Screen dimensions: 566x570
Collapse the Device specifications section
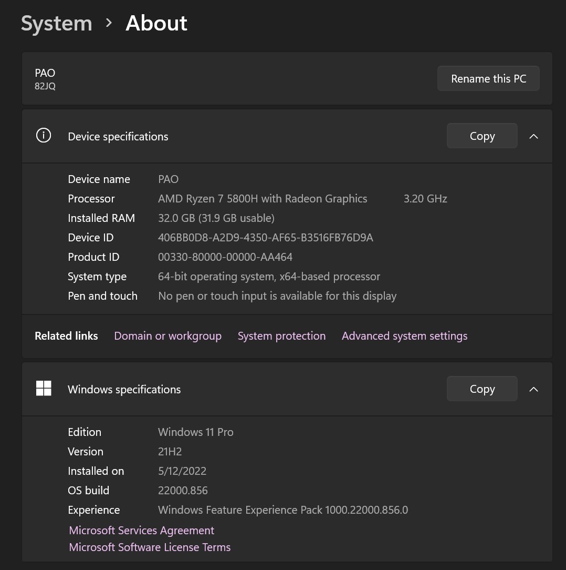click(x=533, y=136)
